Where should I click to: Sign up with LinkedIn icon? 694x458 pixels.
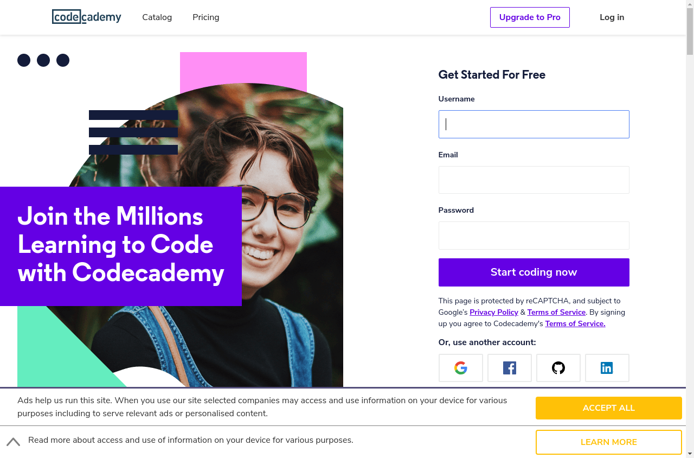coord(607,368)
